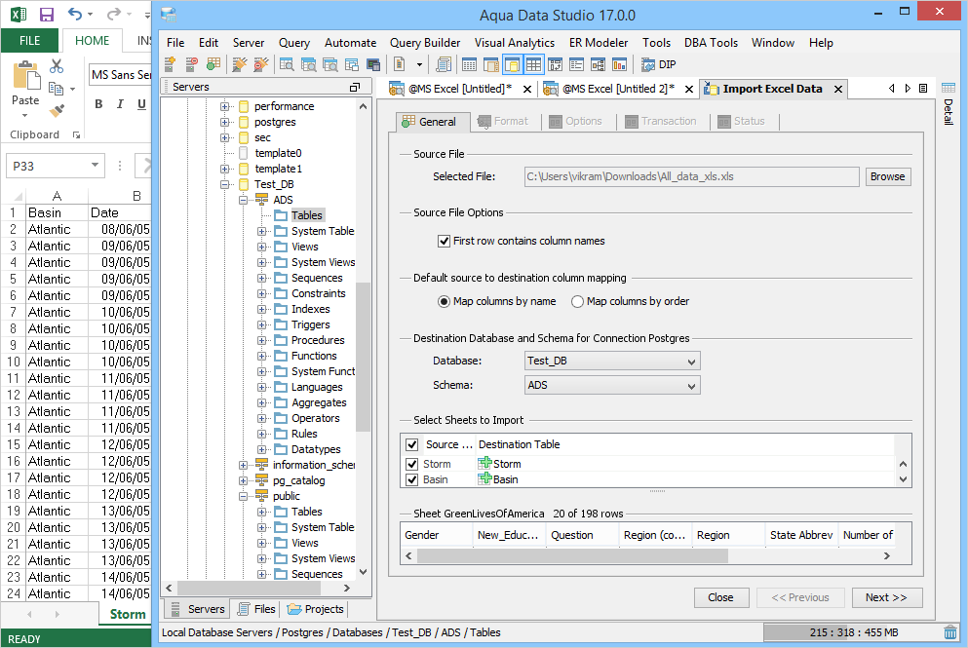Click the Save icon in Excel title bar
The width and height of the screenshot is (968, 648).
pos(46,15)
